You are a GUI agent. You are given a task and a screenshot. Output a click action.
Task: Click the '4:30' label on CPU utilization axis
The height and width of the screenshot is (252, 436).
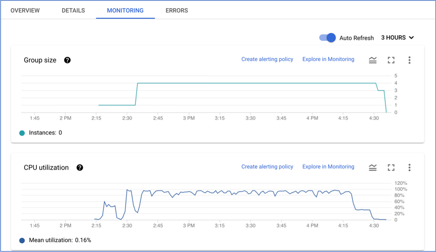point(374,225)
